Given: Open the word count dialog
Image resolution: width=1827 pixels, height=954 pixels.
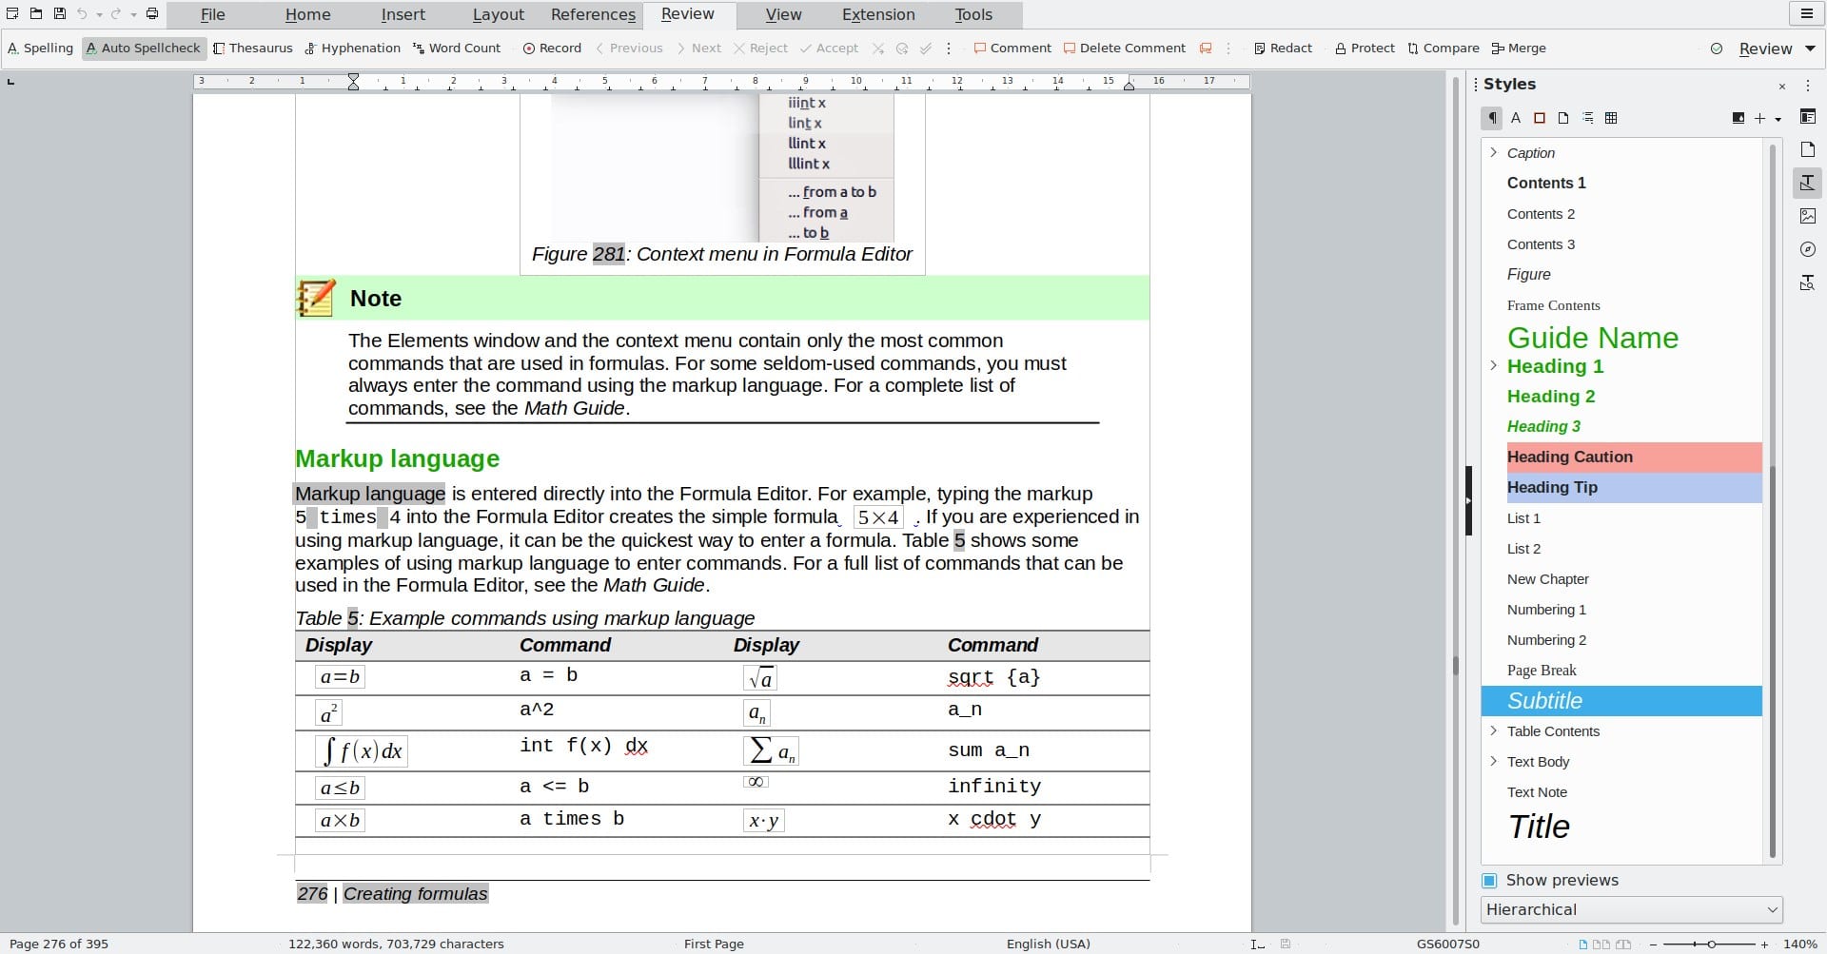Looking at the screenshot, I should pos(458,48).
